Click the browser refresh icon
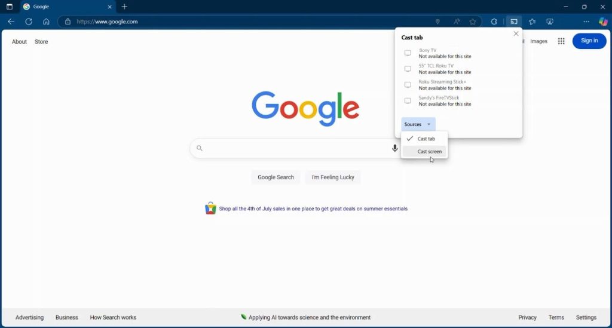 29,22
